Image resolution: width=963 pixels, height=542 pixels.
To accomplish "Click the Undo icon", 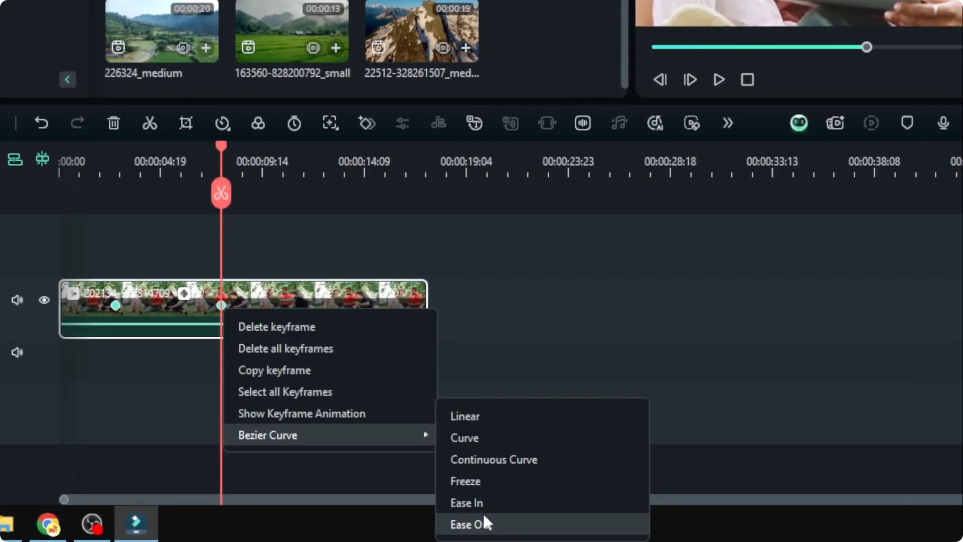I will [42, 123].
